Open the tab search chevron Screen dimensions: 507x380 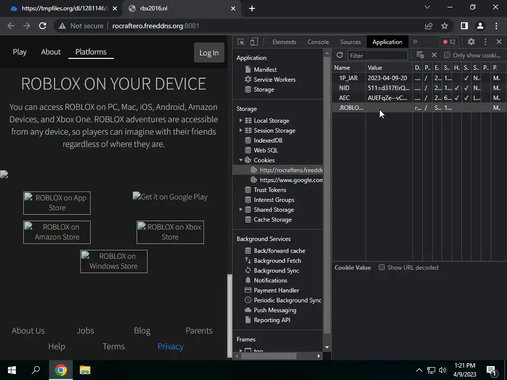[427, 7]
